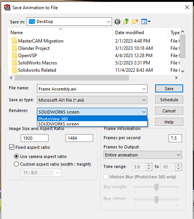The height and width of the screenshot is (219, 194).
Task: Select the OpenVSP folder icon
Action: [x=14, y=56]
